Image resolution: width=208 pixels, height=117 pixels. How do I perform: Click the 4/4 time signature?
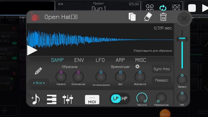[x=60, y=4]
